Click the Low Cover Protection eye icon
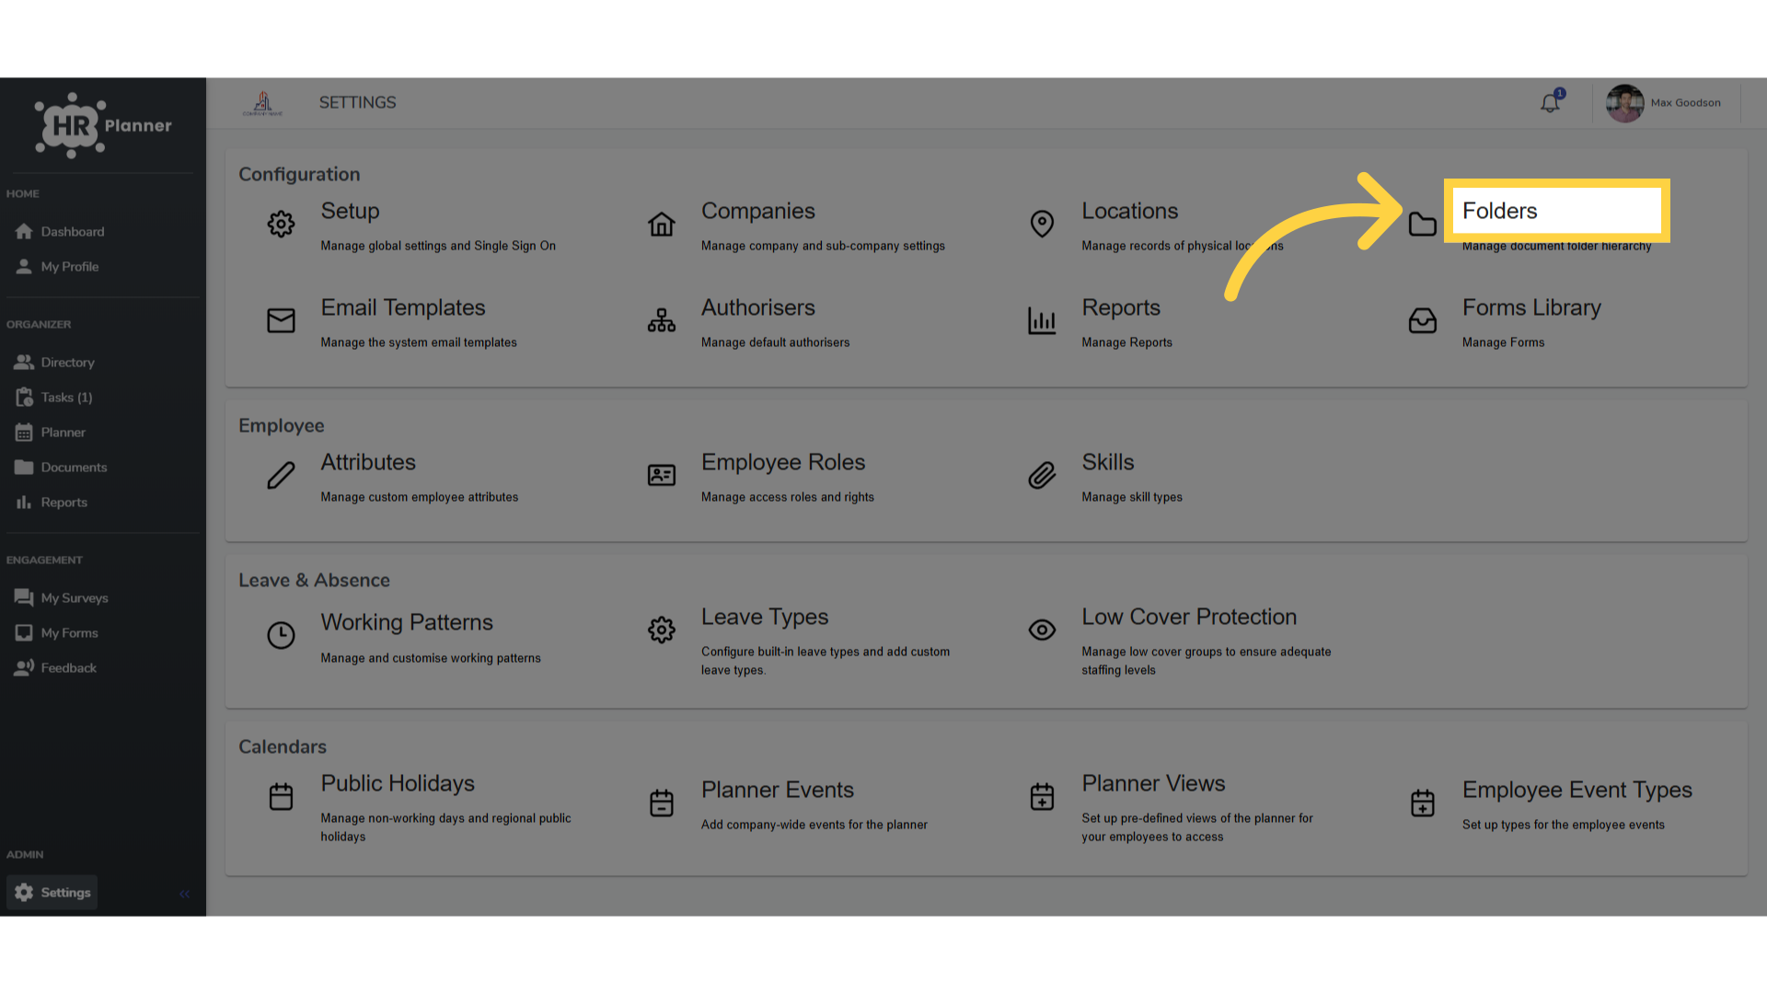The height and width of the screenshot is (994, 1767). point(1042,630)
